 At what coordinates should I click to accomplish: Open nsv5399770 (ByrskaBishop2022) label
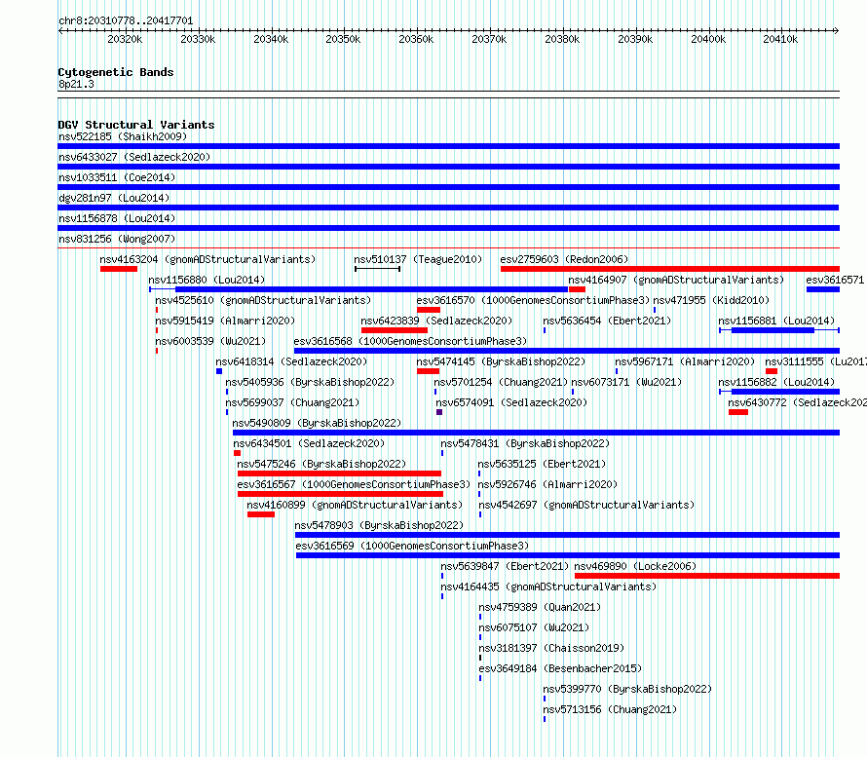627,689
